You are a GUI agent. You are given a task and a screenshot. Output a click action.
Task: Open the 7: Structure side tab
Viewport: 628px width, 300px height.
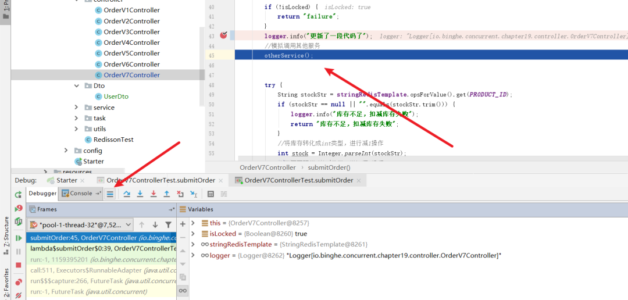(6, 236)
